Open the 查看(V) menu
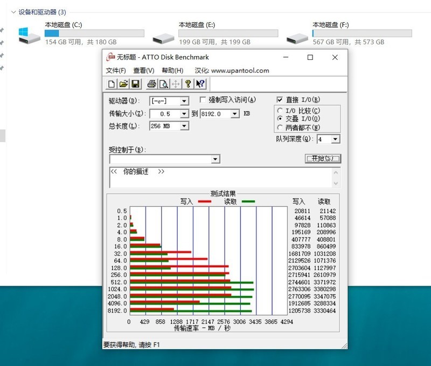The image size is (431, 366). pyautogui.click(x=144, y=71)
